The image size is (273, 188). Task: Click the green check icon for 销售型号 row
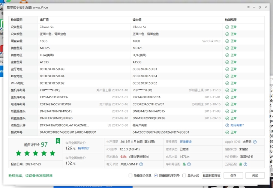pos(227,48)
